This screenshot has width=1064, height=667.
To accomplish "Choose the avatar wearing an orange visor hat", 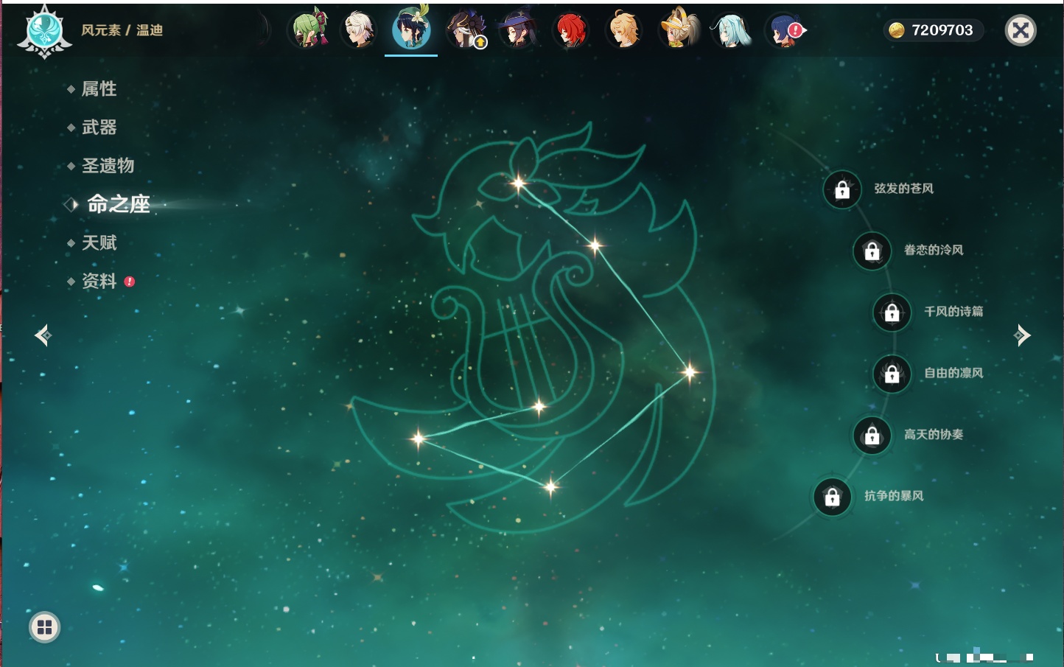I will (678, 29).
